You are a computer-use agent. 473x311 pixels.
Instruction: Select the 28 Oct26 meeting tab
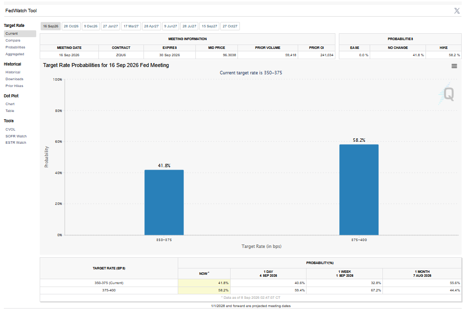coord(71,26)
